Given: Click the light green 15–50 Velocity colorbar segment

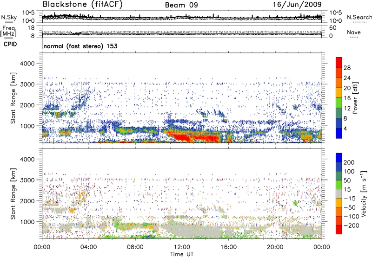Looking at the screenshot, I should click(339, 185).
